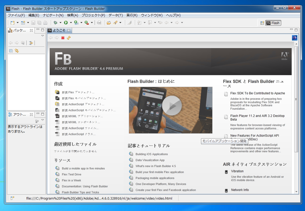Viewport: 305px width, 211px height.
Task: Click 新規 Flex モバイルプロジェクト link
Action: [84, 98]
